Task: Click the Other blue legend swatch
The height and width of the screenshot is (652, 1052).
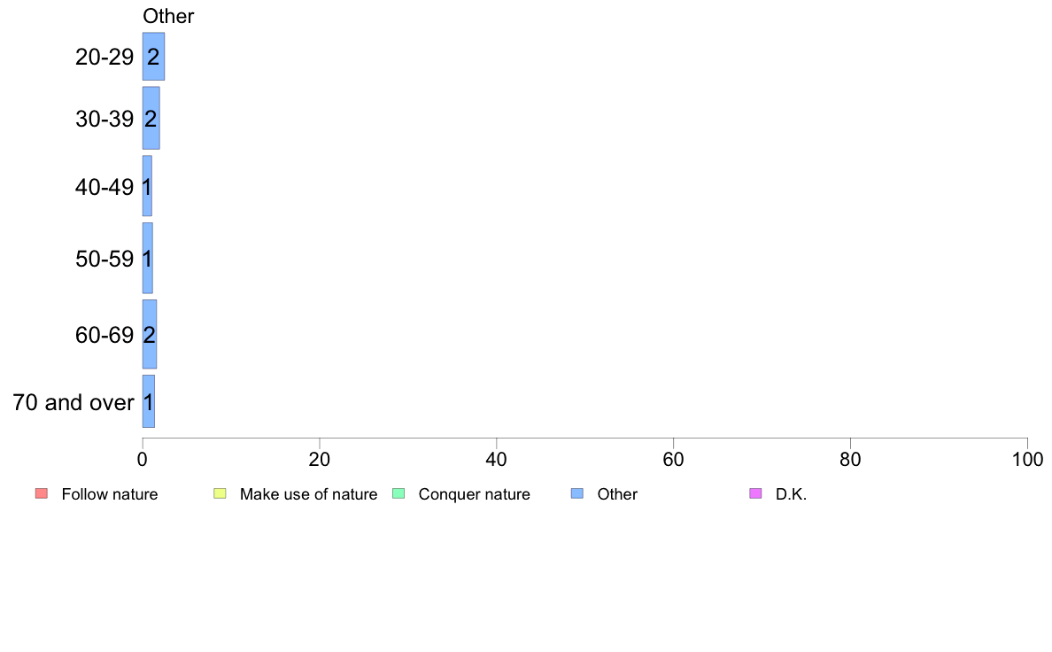Action: [x=577, y=493]
